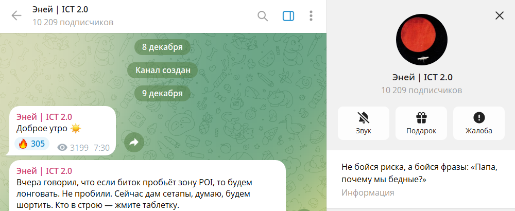The width and height of the screenshot is (515, 211).
Task: Open search in the channel
Action: pyautogui.click(x=263, y=16)
